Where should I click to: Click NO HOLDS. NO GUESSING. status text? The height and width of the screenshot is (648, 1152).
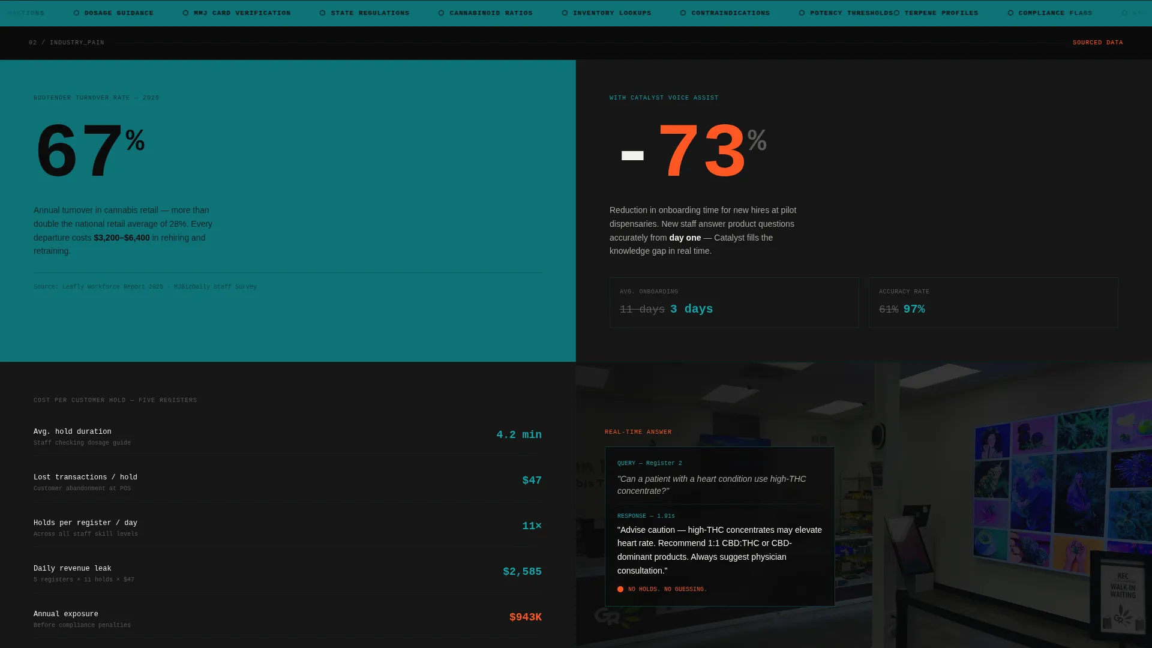pyautogui.click(x=668, y=589)
